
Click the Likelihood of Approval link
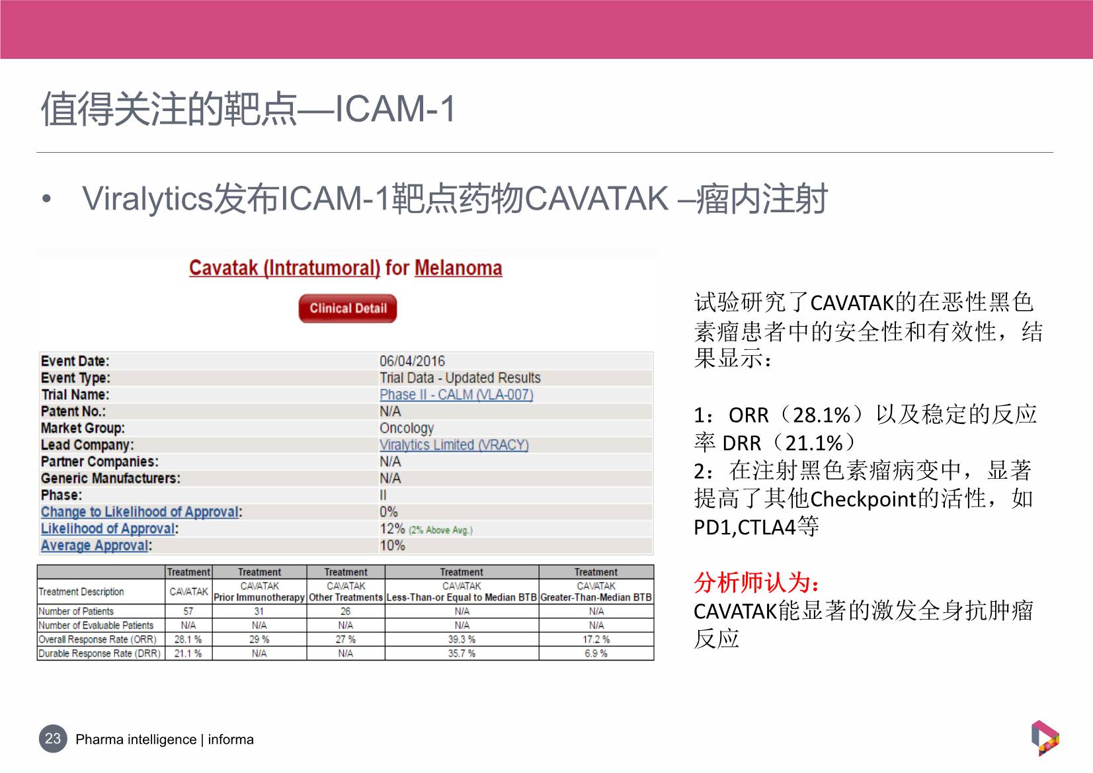108,529
